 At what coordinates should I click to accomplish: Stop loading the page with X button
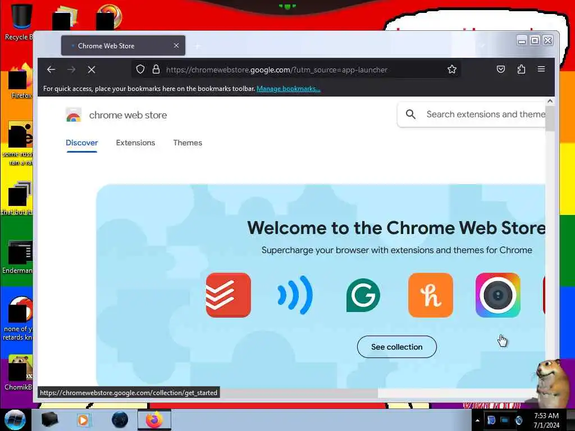[x=92, y=70]
